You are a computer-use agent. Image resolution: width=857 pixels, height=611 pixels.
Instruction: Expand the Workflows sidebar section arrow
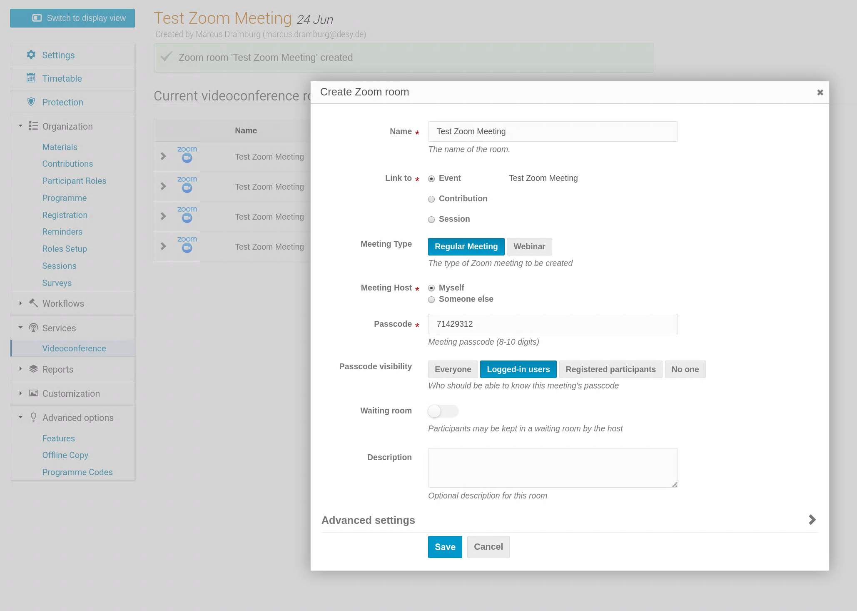[x=20, y=303]
